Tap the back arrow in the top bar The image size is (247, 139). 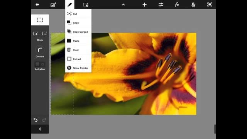click(37, 5)
